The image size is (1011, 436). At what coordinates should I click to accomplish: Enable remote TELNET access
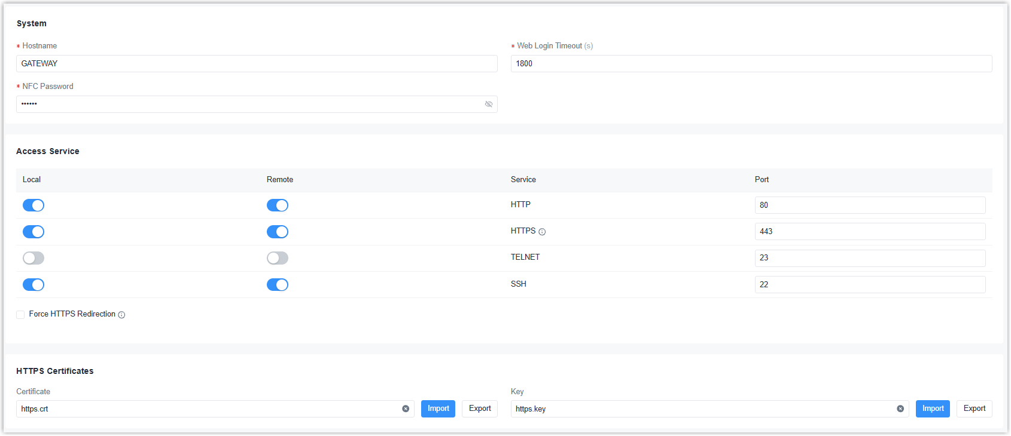278,258
